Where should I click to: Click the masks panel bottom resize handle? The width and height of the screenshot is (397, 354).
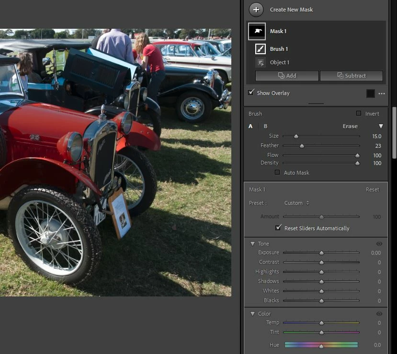tap(316, 104)
